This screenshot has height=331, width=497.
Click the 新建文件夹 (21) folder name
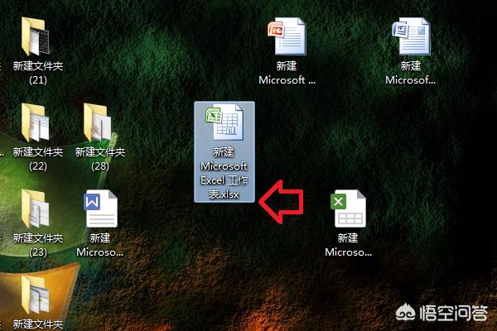pos(37,73)
